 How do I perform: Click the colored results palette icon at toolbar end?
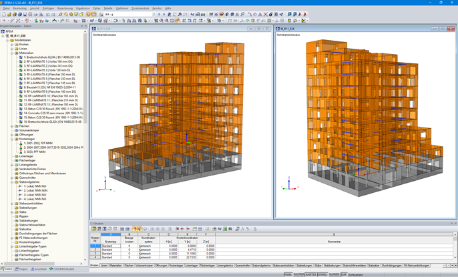pos(304,21)
